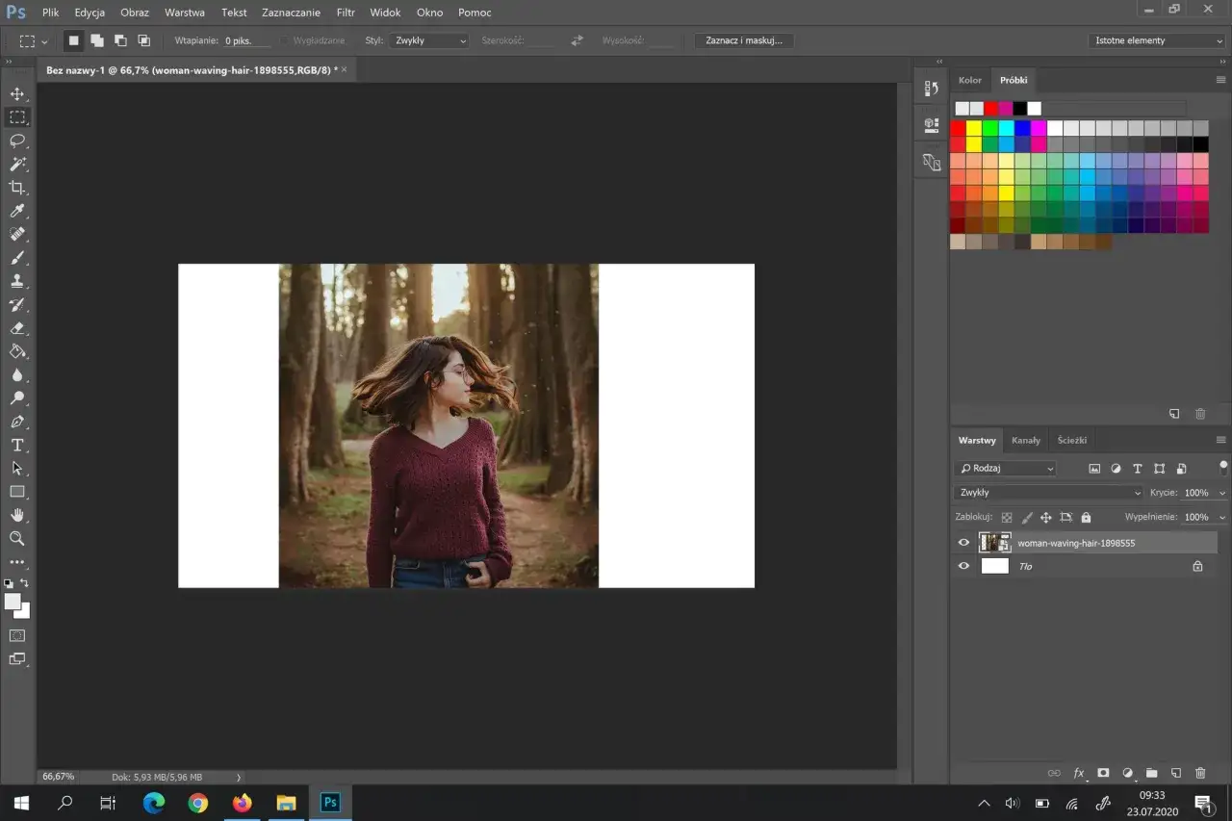The image size is (1232, 821).
Task: Open the Filtr menu
Action: [346, 13]
